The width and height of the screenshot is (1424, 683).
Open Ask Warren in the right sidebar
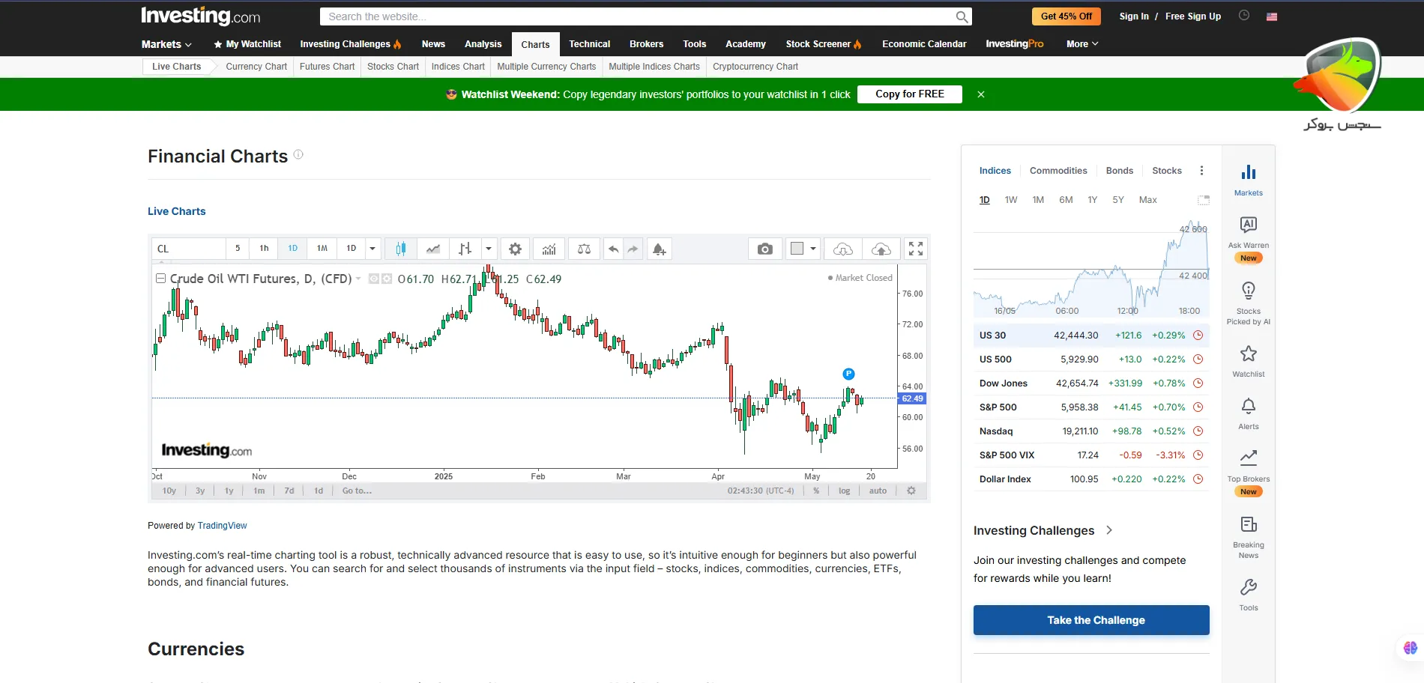tap(1248, 234)
